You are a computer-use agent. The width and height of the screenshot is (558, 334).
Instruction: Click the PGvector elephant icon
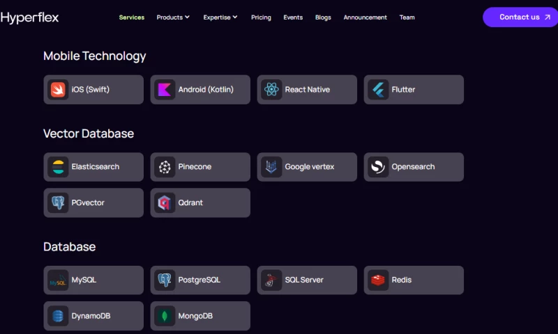[x=58, y=202]
